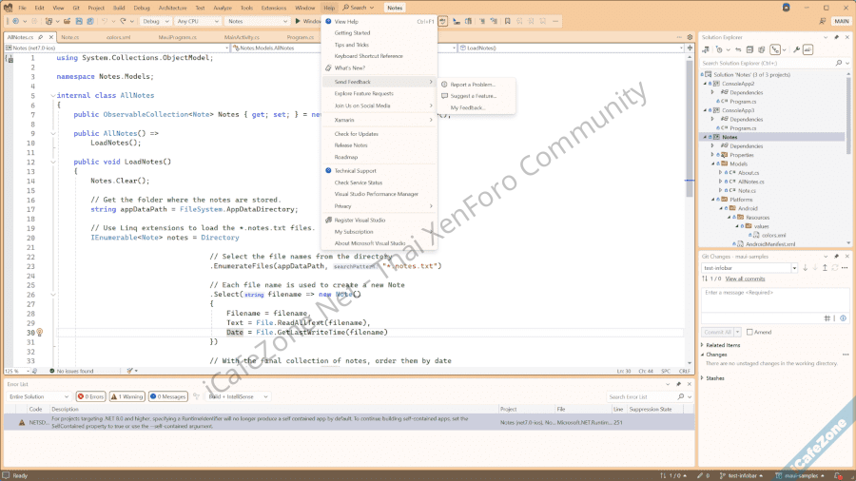Viewport: 856px width, 481px height.
Task: Click the wrench Properties icon in Solution Explorer
Action: point(798,49)
